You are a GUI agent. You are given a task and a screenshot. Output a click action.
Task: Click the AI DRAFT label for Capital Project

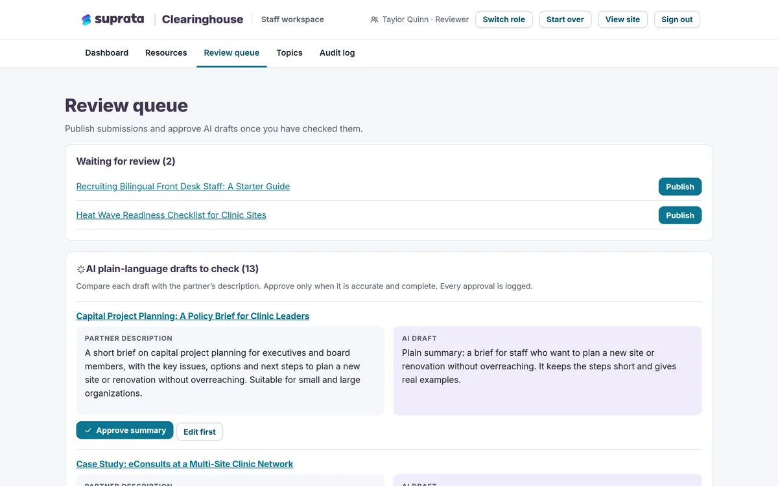419,338
